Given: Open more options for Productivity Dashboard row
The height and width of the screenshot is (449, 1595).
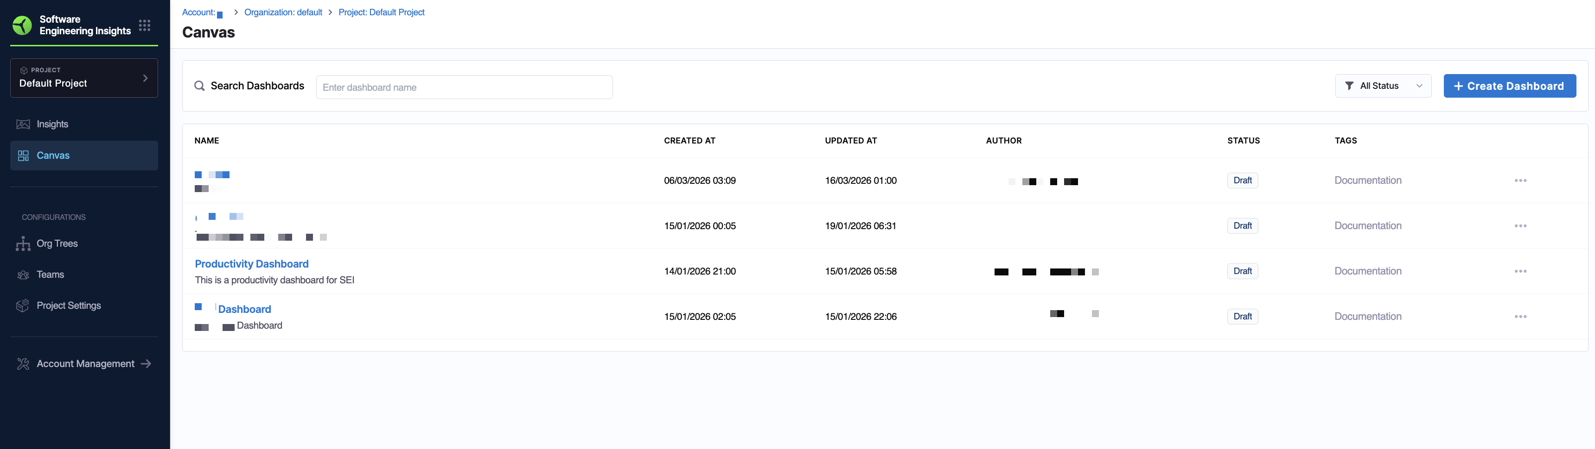Looking at the screenshot, I should pos(1520,272).
